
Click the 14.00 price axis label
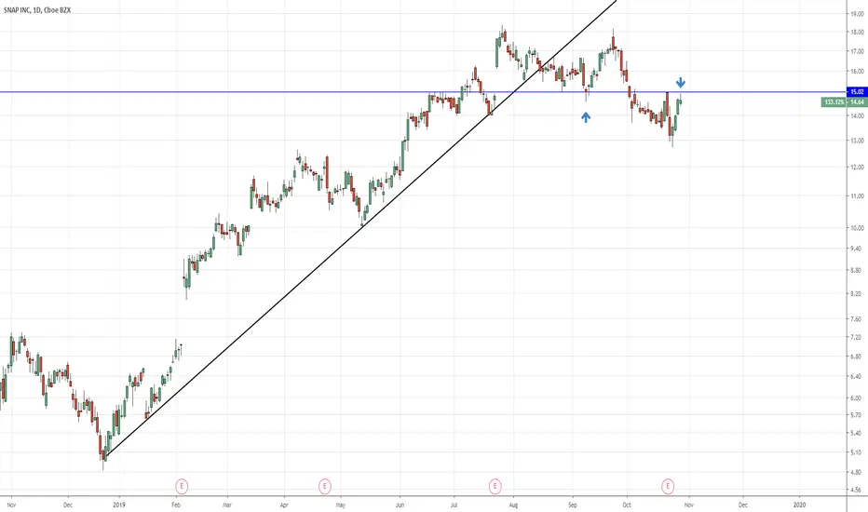click(x=857, y=115)
